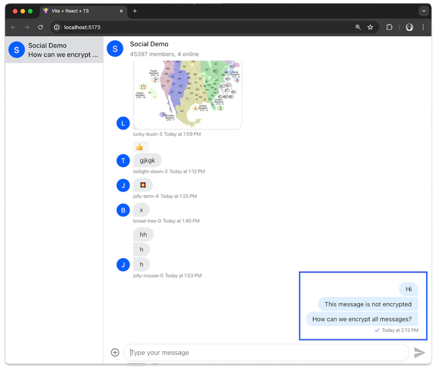Screen dimensions: 437x371
Task: Click the twilight-dawn-3 Today at 1:12 PM label
Action: 169,172
